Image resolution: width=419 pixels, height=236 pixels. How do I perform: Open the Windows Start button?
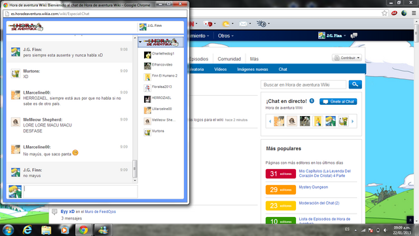8,230
